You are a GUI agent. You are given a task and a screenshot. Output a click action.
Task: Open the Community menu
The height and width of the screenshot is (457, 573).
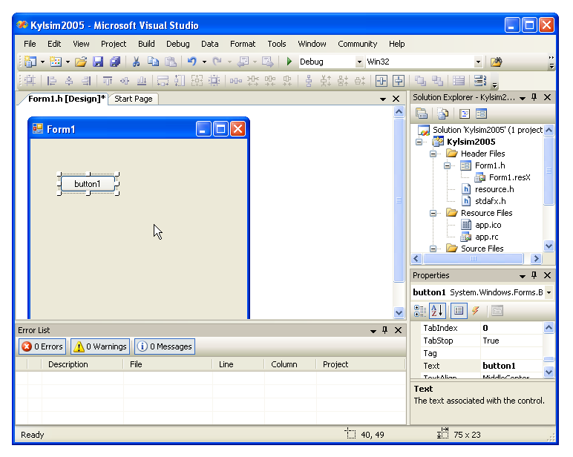[x=357, y=44]
